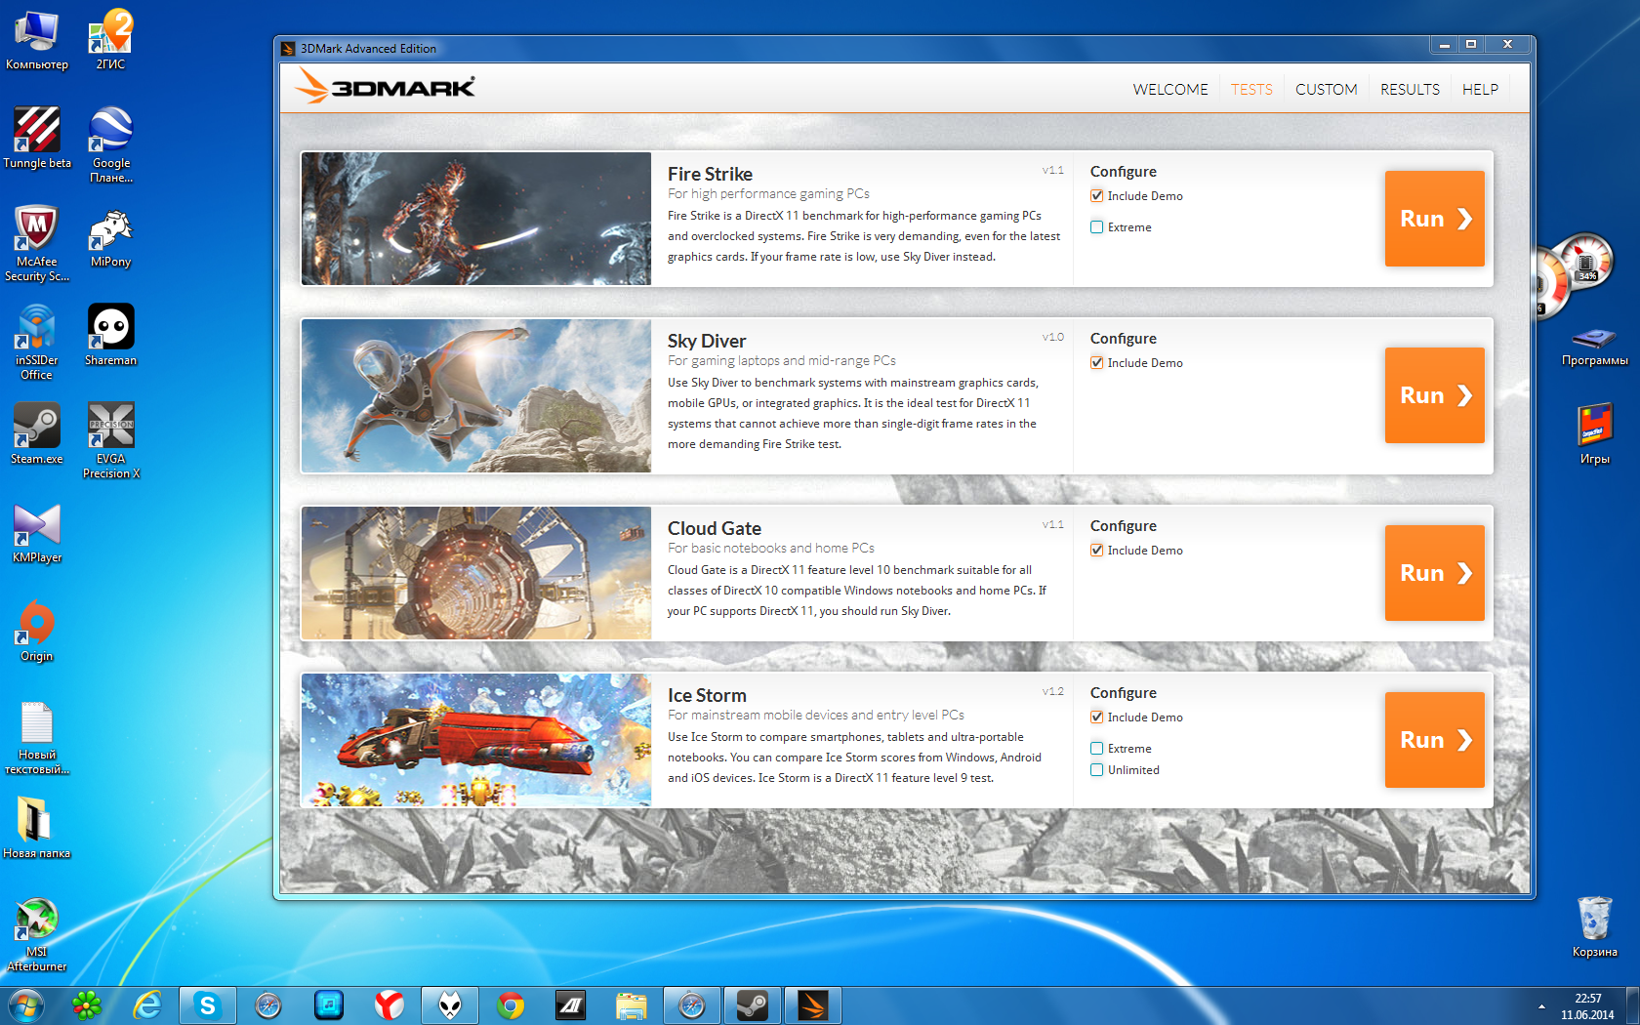This screenshot has height=1025, width=1640.
Task: Click the black AI logo taskbar icon
Action: click(571, 1005)
